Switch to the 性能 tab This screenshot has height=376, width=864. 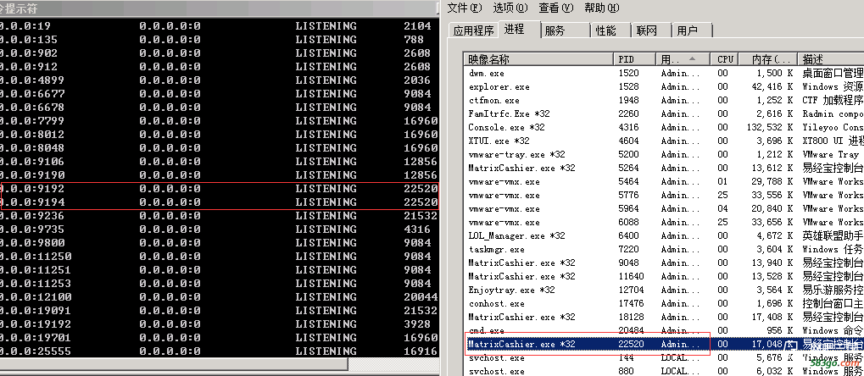tap(605, 30)
